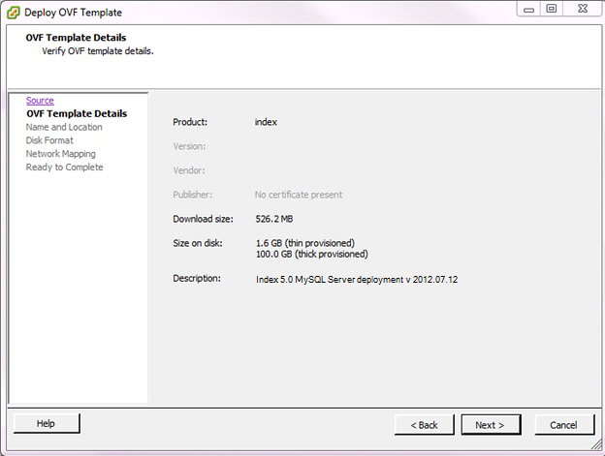Minimize the Deploy OVF Template window
Screen dimensions: 605x456
[528, 10]
